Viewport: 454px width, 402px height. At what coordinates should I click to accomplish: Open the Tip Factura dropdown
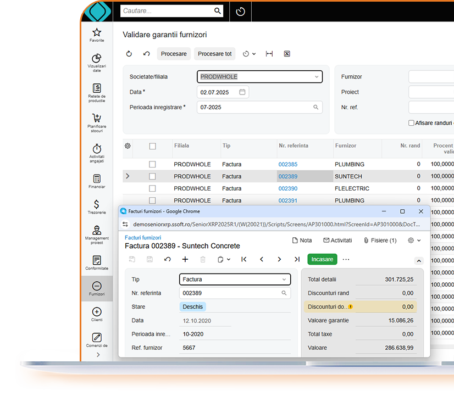[235, 280]
